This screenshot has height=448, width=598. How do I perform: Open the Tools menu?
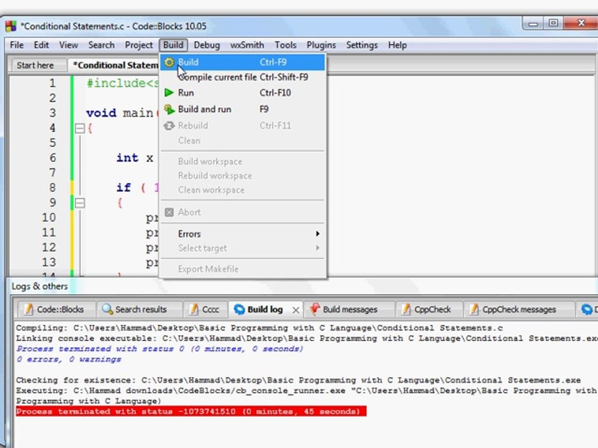pos(286,45)
